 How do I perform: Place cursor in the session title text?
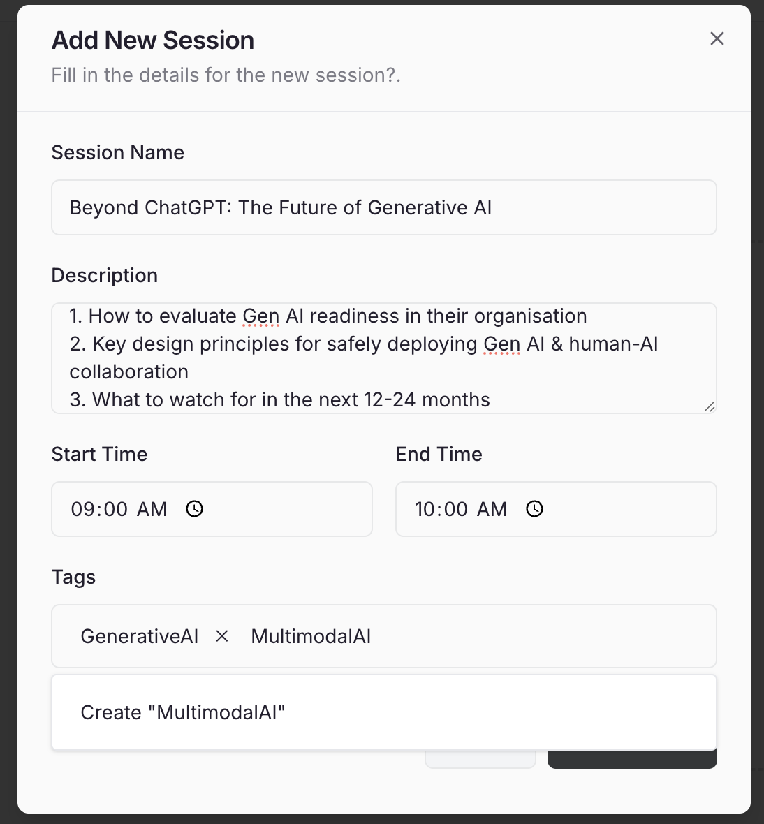[279, 207]
